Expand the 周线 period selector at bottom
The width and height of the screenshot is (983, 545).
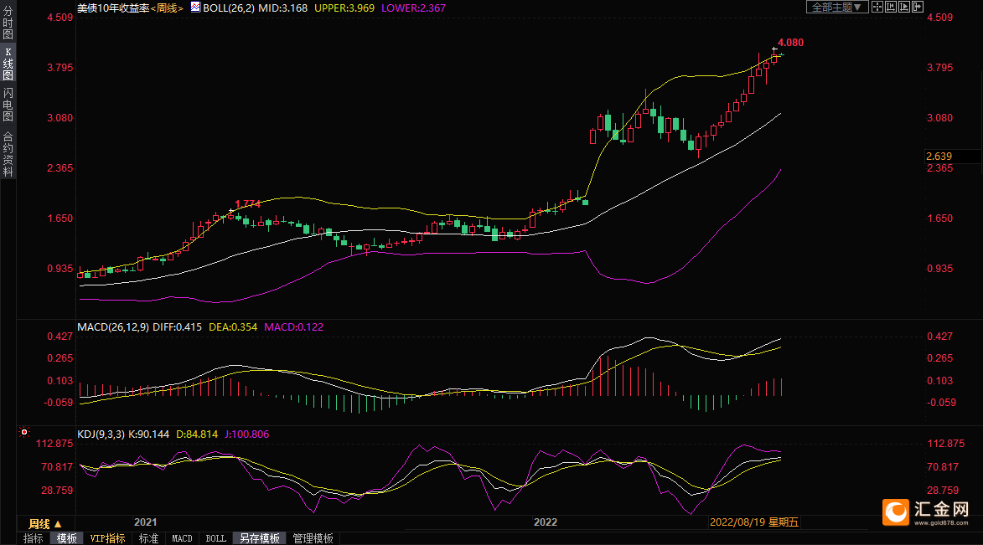coord(45,524)
